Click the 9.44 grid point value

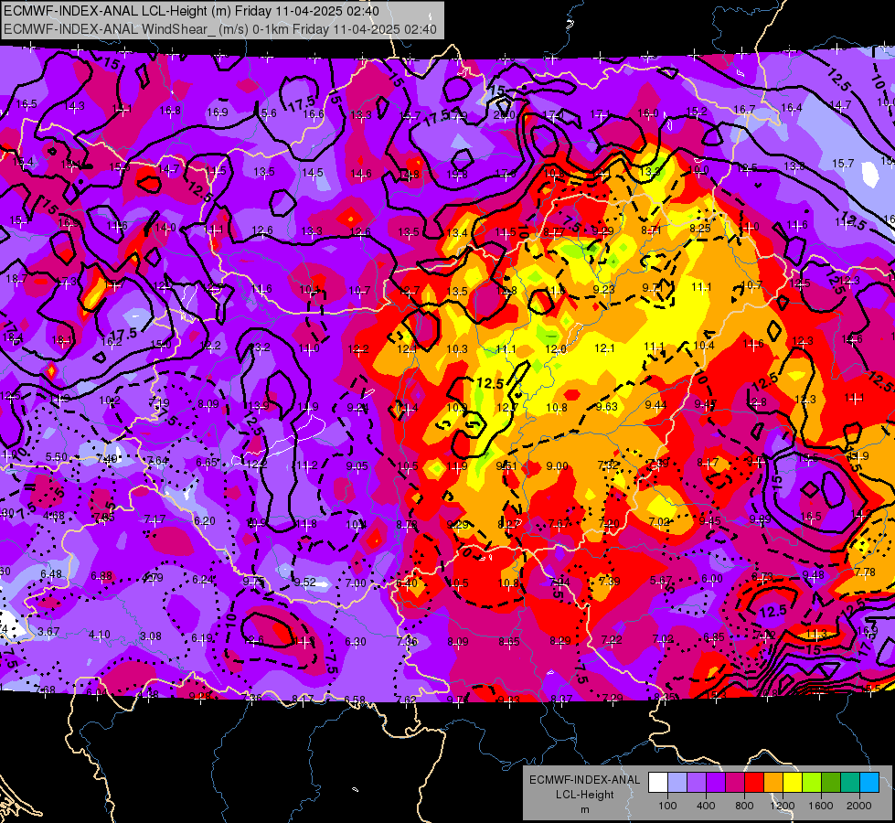[x=655, y=404]
